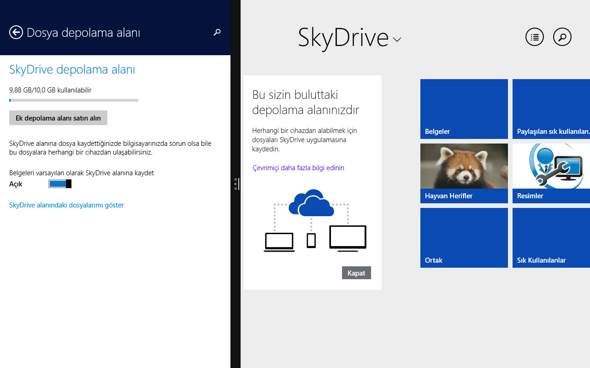
Task: Click the Açık toggle status label
Action: 16,184
